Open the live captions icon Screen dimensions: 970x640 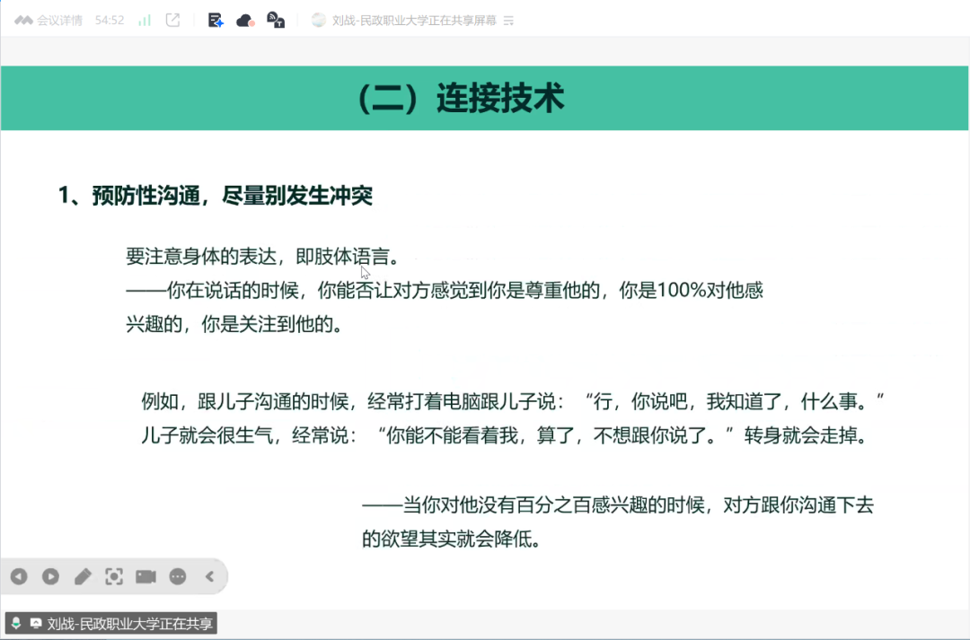[x=277, y=20]
